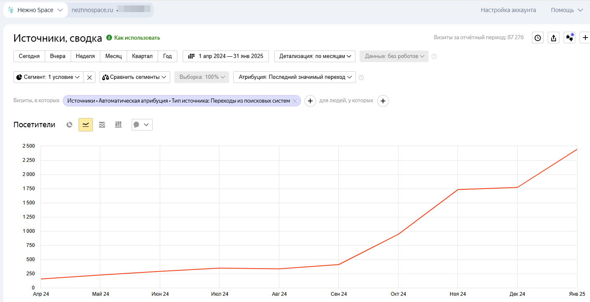Open the thumbs feedback icon
The image size is (590, 302).
tap(570, 38)
